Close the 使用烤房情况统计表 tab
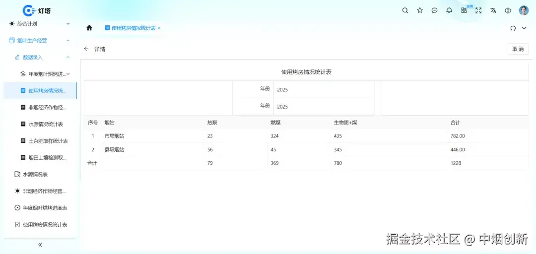This screenshot has width=536, height=254. tap(159, 28)
